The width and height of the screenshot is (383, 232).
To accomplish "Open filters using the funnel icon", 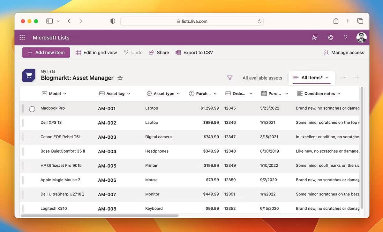I will click(x=230, y=78).
